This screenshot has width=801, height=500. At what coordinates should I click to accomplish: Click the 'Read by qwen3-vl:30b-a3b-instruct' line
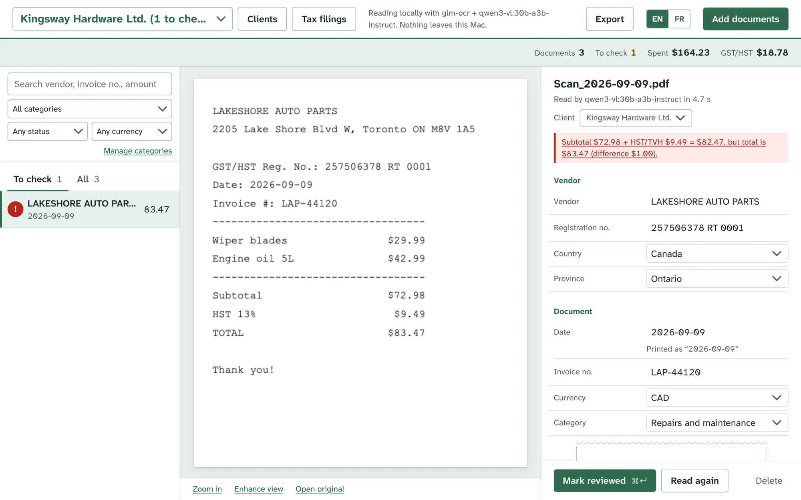point(632,99)
